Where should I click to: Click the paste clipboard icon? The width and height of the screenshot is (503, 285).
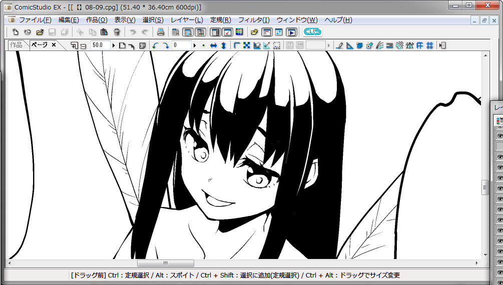point(104,32)
